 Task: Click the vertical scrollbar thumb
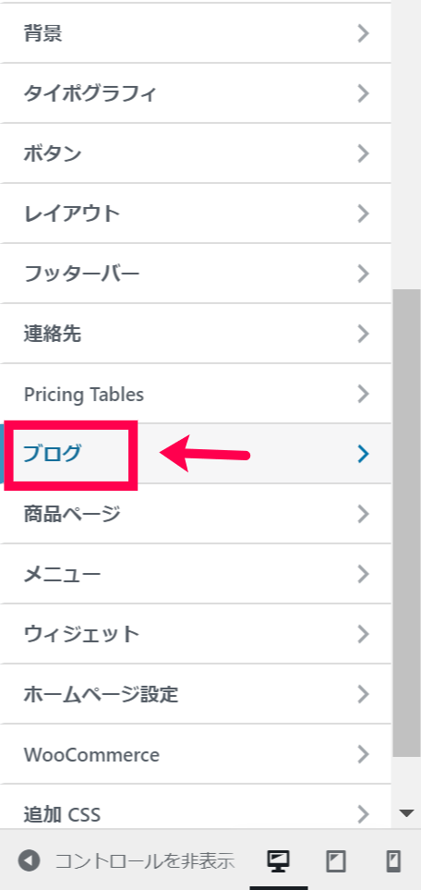click(406, 523)
